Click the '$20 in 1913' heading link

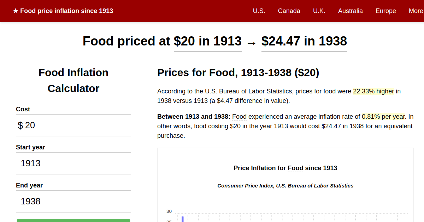coord(207,41)
